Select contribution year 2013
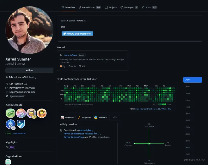This screenshot has width=208, height=165. point(187,141)
